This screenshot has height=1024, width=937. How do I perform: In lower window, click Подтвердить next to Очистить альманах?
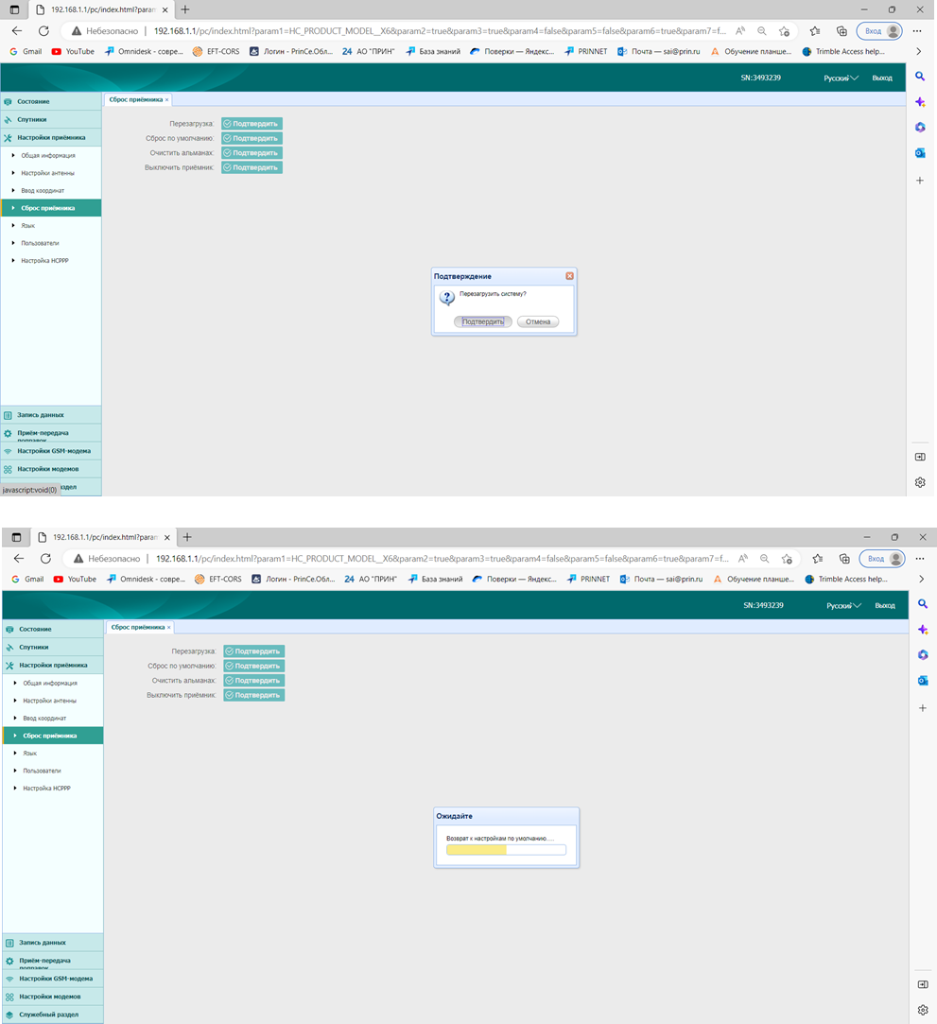[x=254, y=681]
